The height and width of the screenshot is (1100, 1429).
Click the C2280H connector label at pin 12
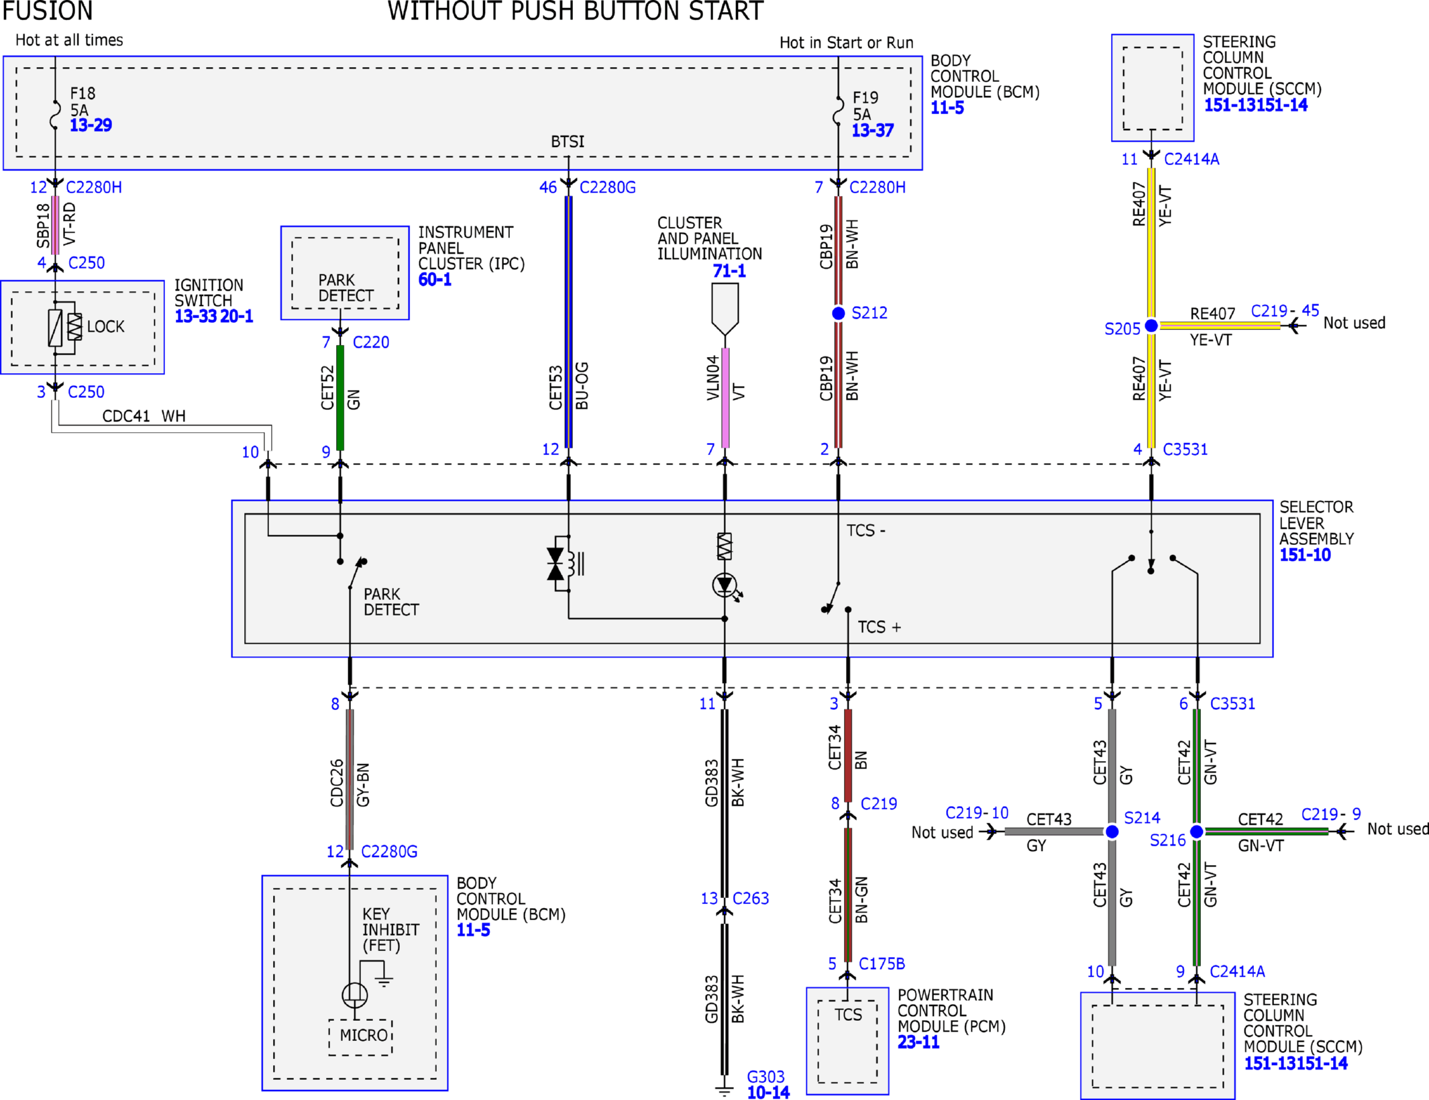[94, 187]
